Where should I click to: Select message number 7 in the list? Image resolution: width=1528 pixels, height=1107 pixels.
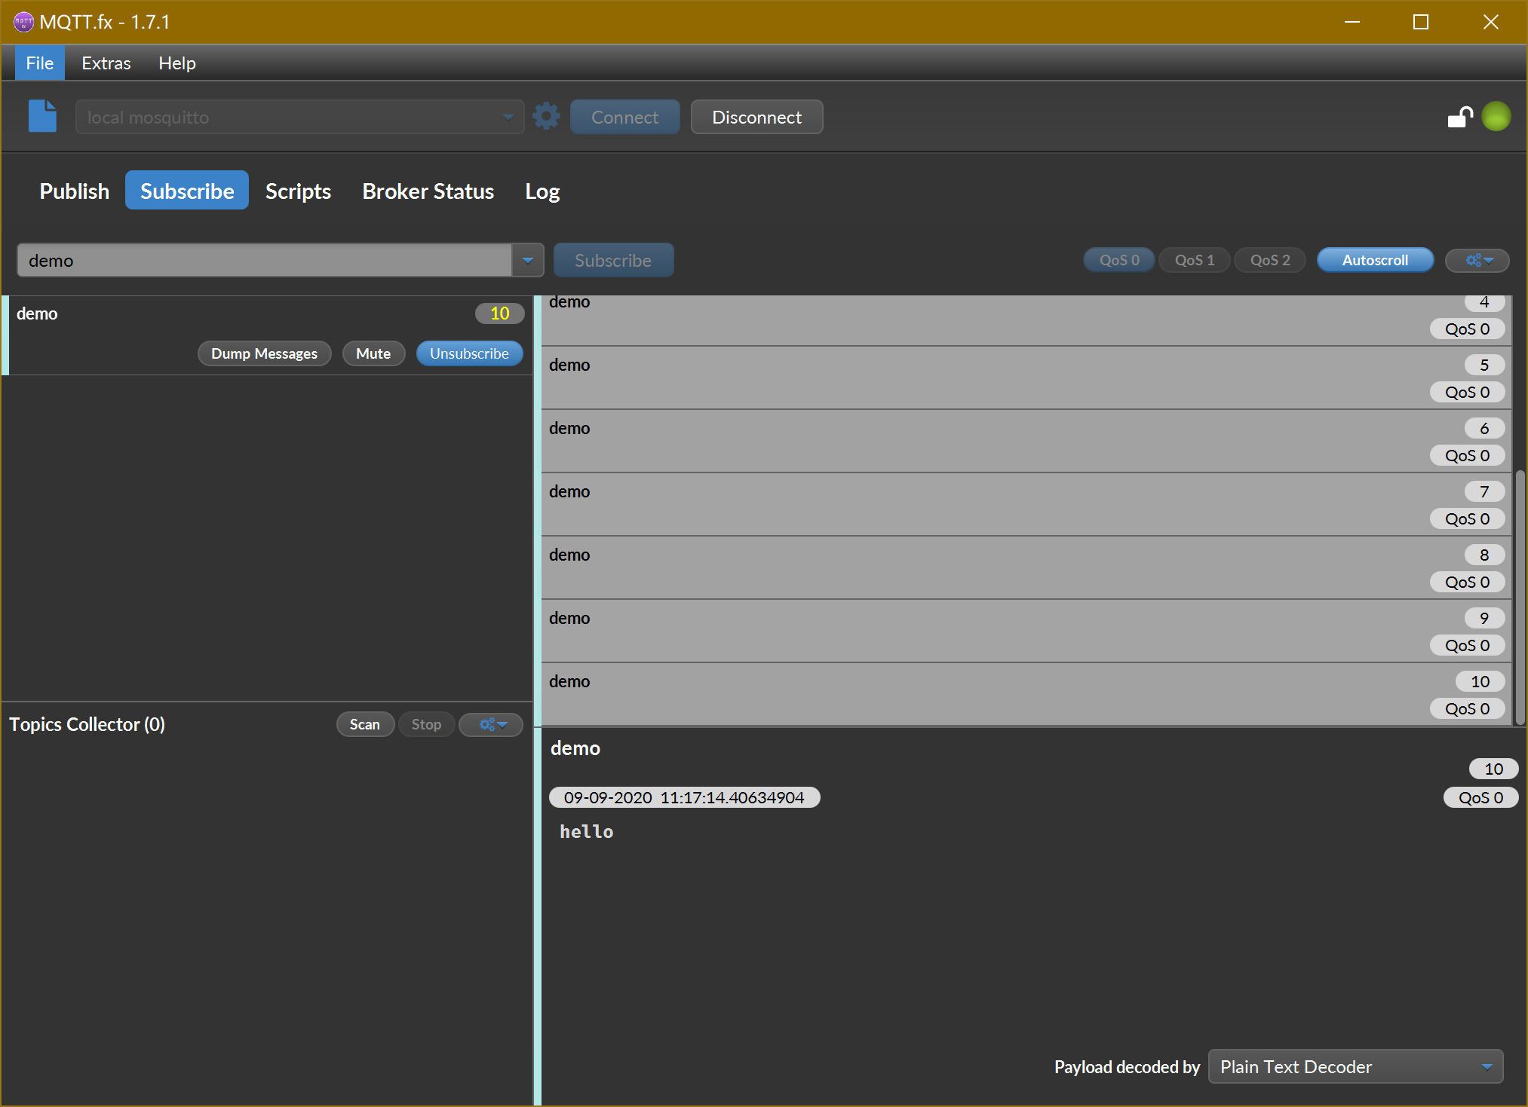[x=1026, y=505]
